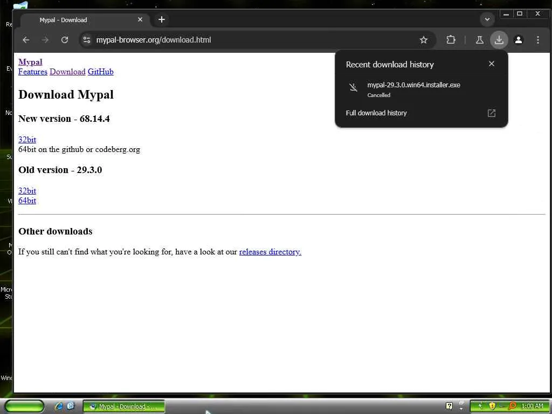Download the old version 32bit link
This screenshot has width=552, height=414.
pos(27,191)
